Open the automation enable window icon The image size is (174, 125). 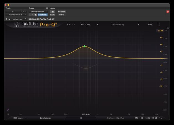point(53,12)
